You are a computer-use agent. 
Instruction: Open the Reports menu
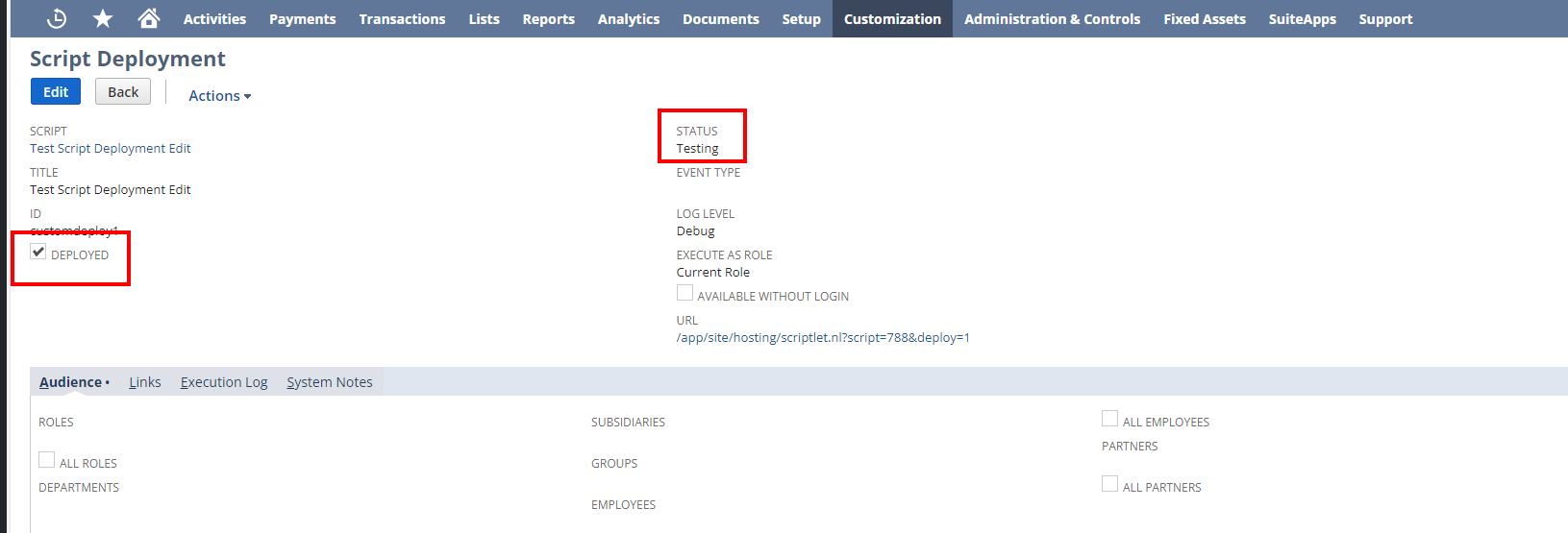[548, 19]
